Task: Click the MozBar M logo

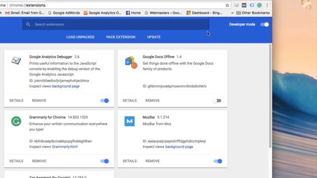Action: point(130,121)
